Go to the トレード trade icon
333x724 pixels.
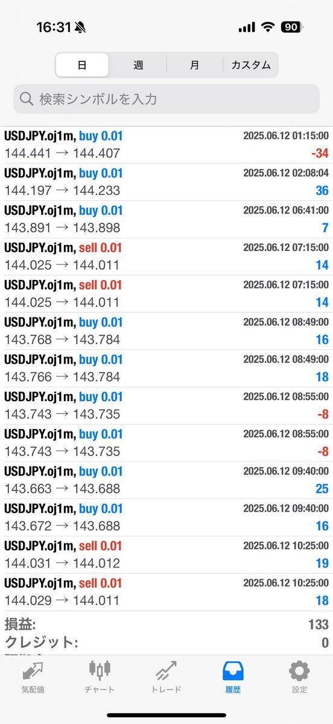click(x=166, y=672)
